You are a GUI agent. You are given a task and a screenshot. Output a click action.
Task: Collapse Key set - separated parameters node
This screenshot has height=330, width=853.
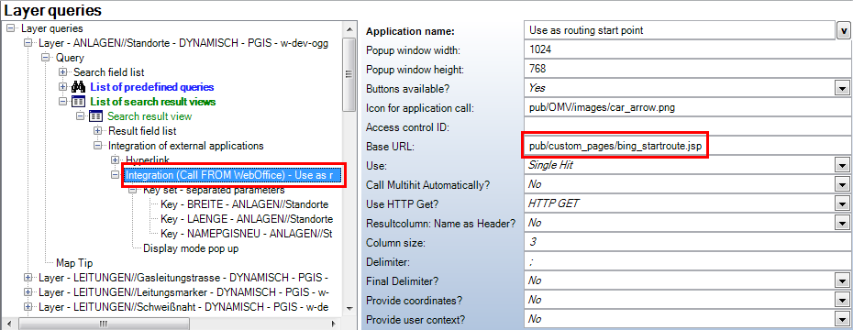132,191
